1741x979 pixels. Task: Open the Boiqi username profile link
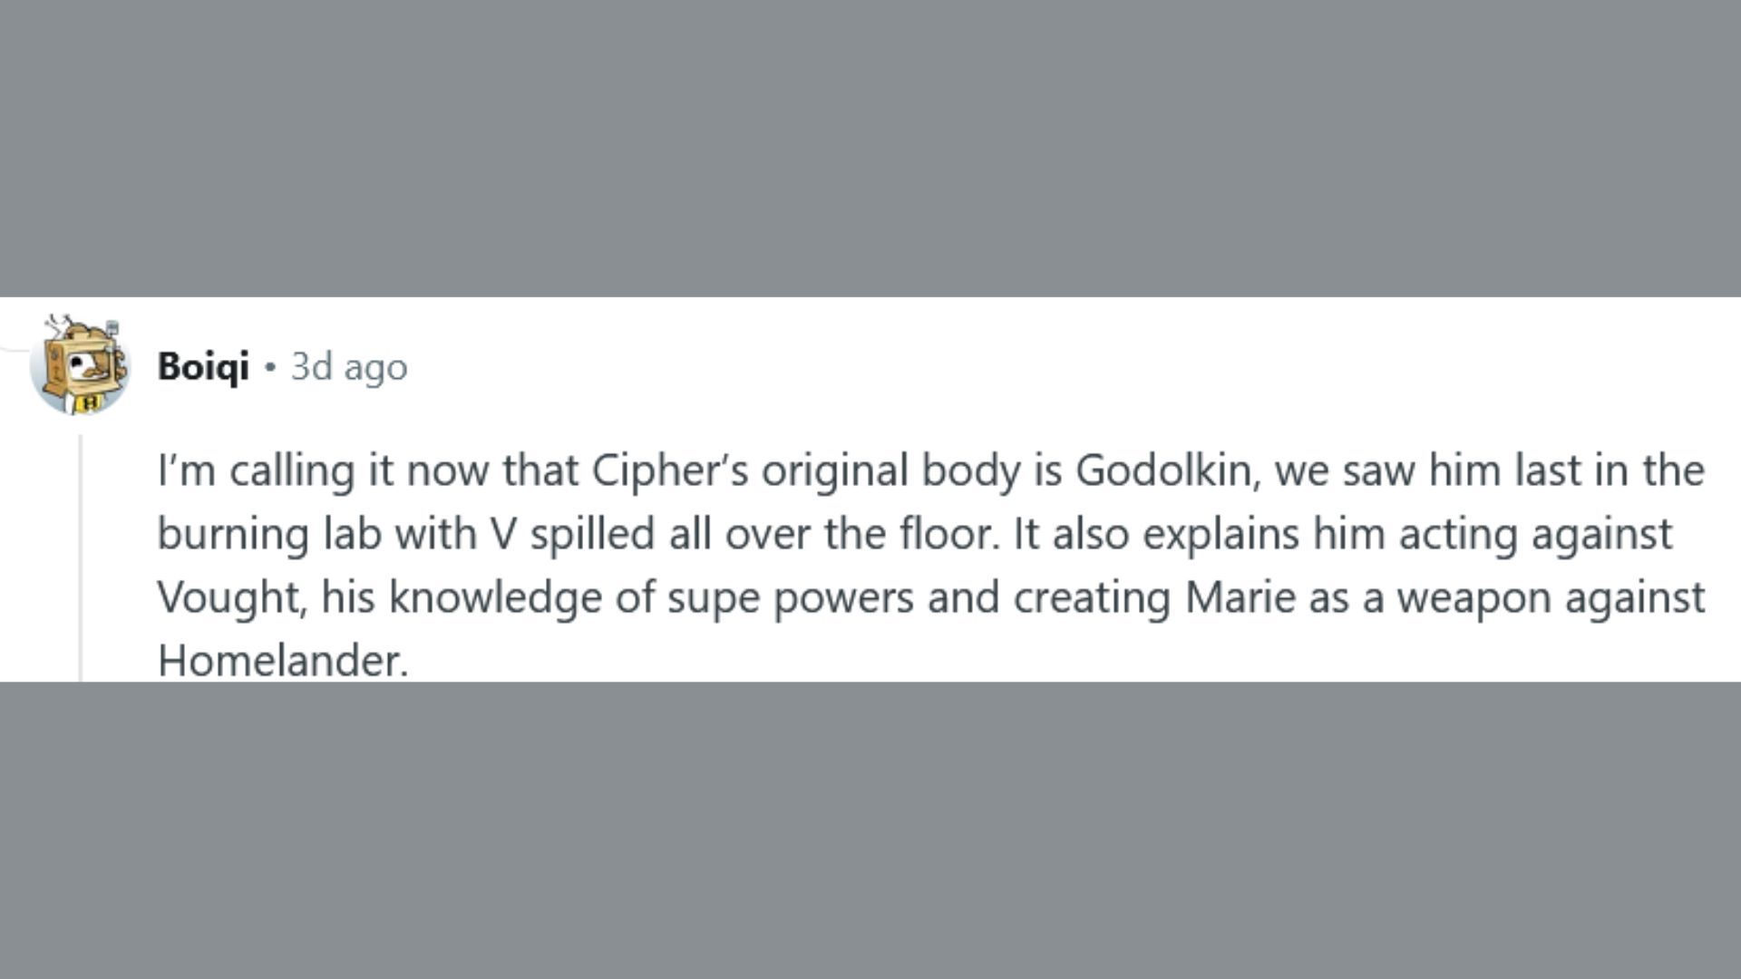pyautogui.click(x=203, y=366)
